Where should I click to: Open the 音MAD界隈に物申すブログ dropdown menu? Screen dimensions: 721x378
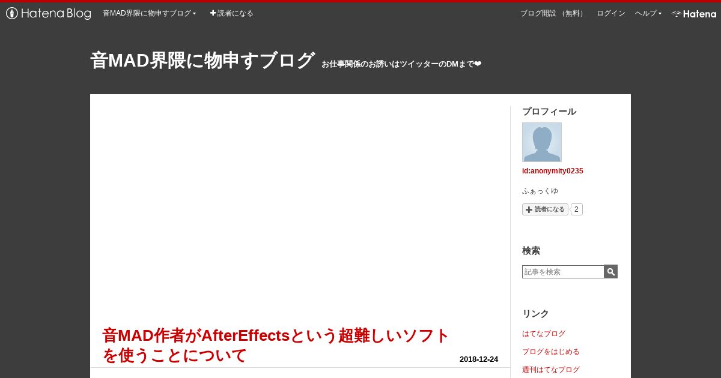click(150, 13)
